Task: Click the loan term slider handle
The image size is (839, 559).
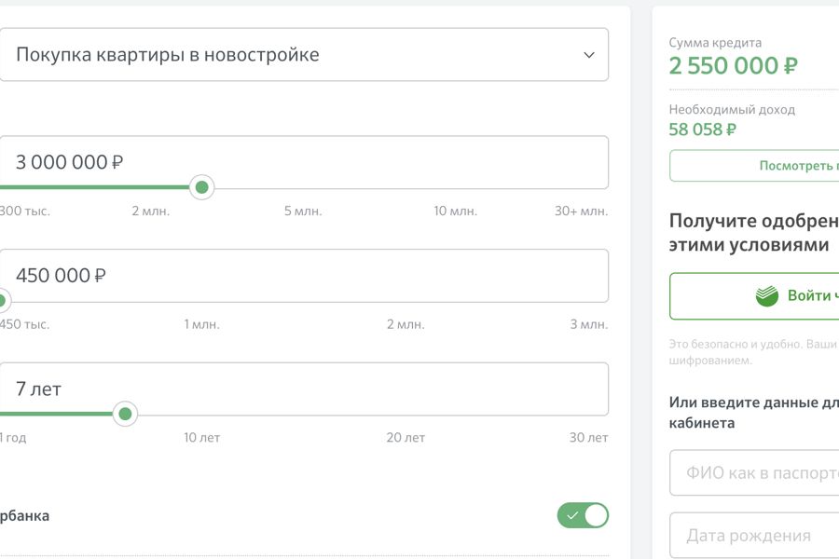Action: coord(125,414)
